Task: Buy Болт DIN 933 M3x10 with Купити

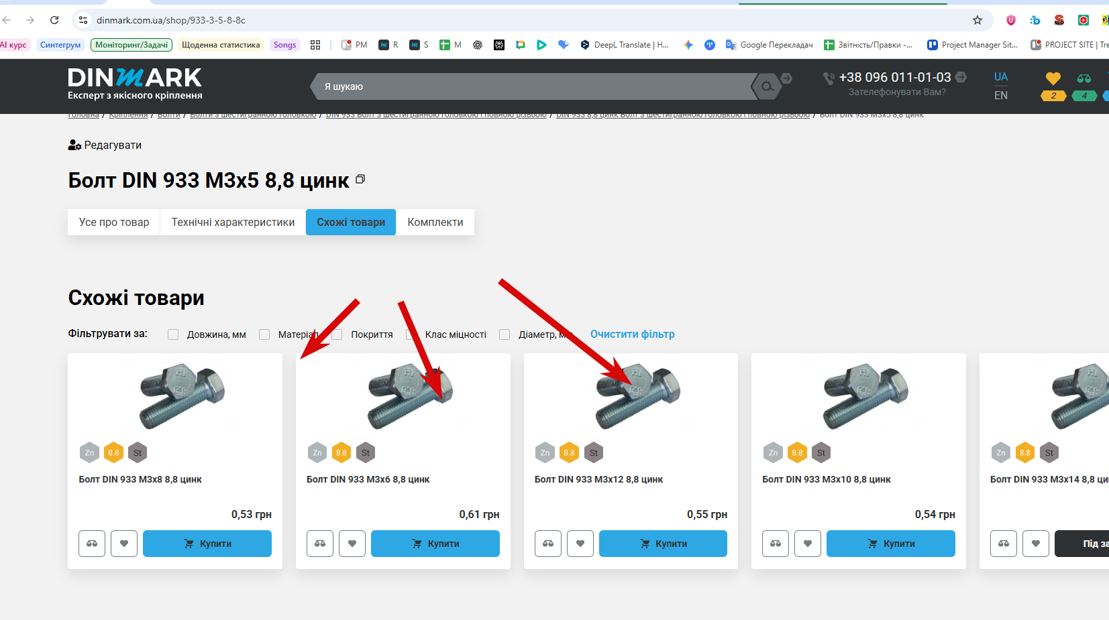Action: coord(891,544)
